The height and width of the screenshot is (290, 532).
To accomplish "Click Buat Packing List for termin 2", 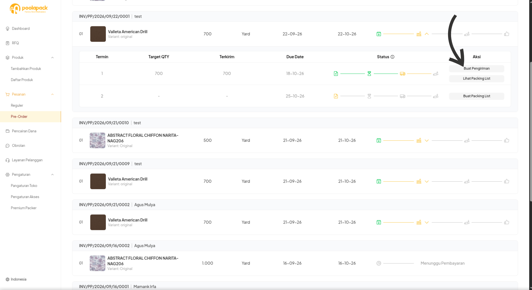I will 477,96.
